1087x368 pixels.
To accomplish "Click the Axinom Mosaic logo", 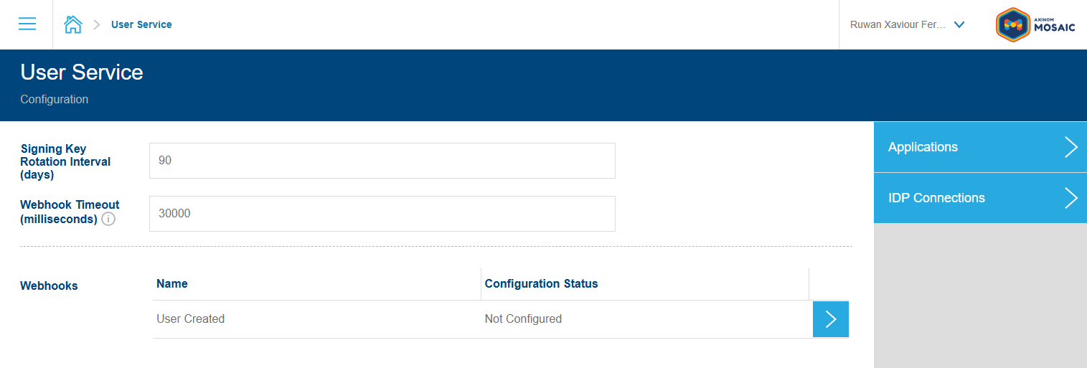I will pos(1035,24).
